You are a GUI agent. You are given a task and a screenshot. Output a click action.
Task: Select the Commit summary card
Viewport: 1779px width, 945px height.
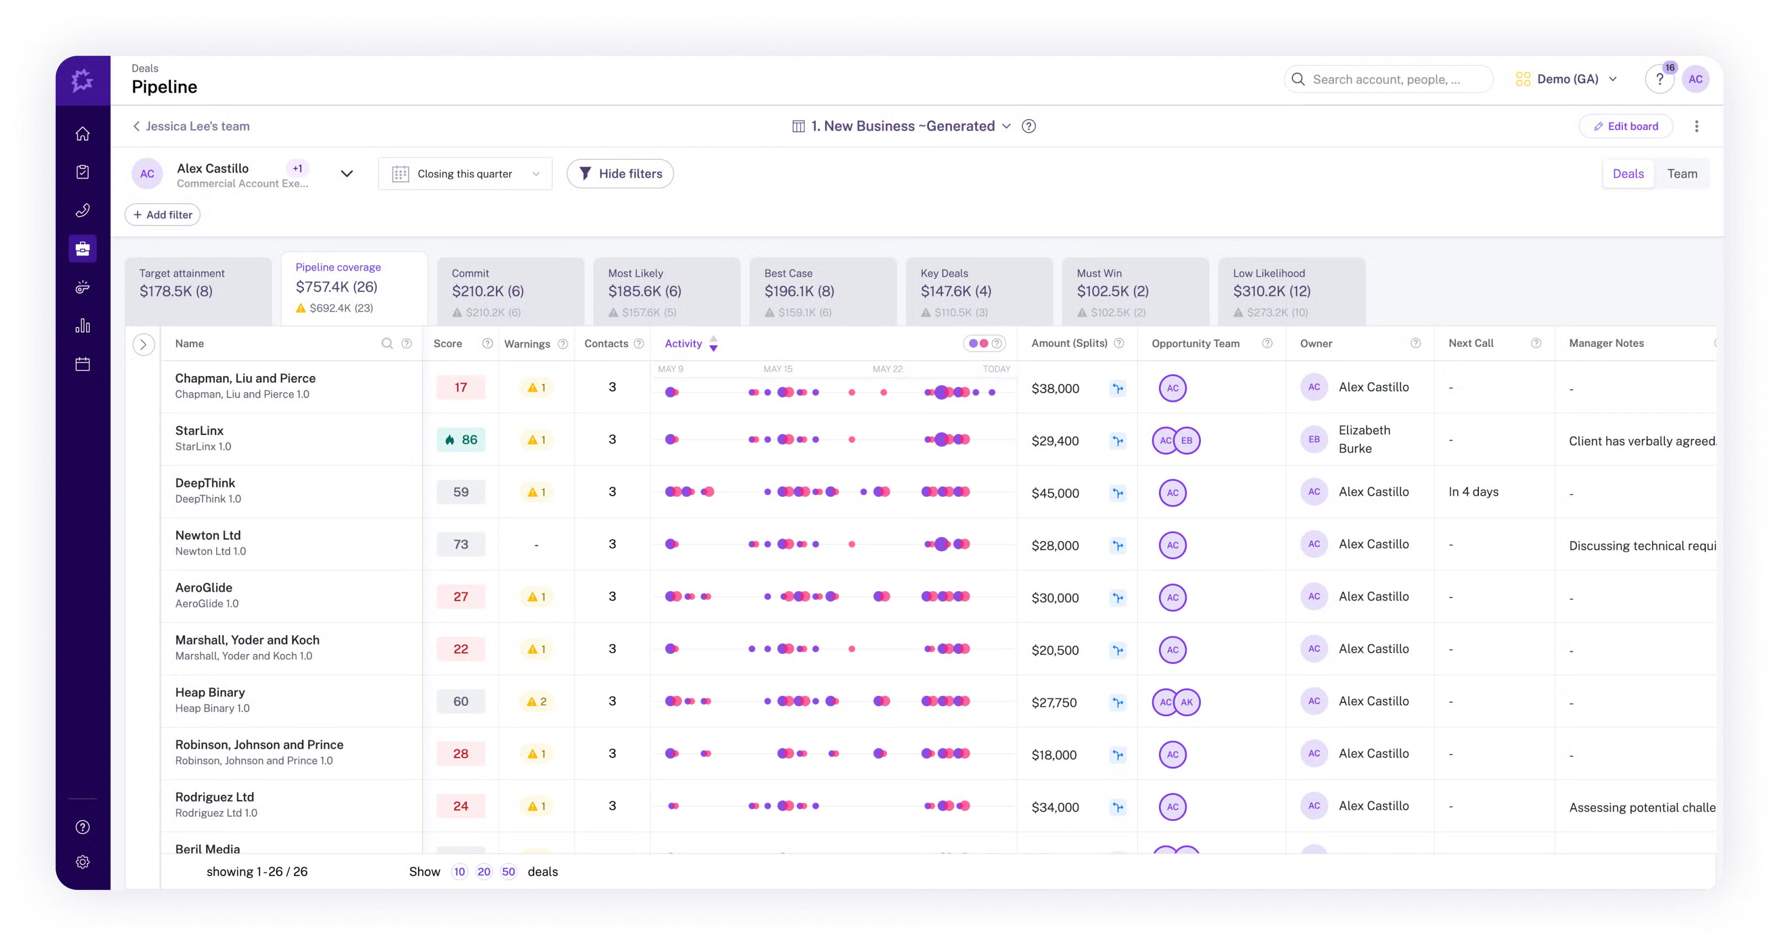510,291
